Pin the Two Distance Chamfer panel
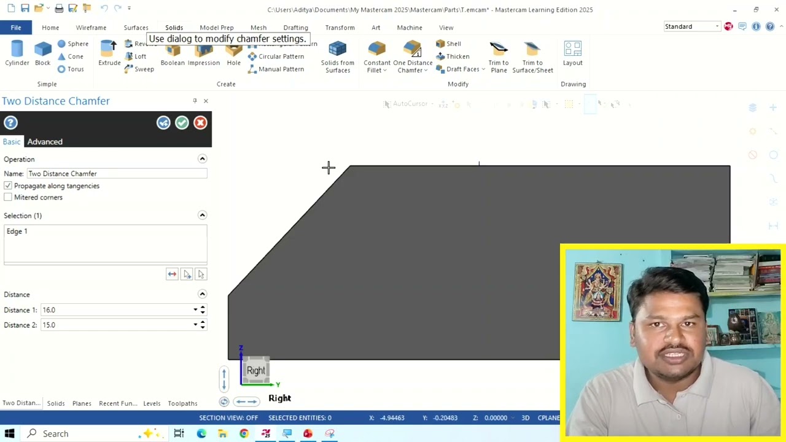Screen dimensions: 786x442 (195, 101)
